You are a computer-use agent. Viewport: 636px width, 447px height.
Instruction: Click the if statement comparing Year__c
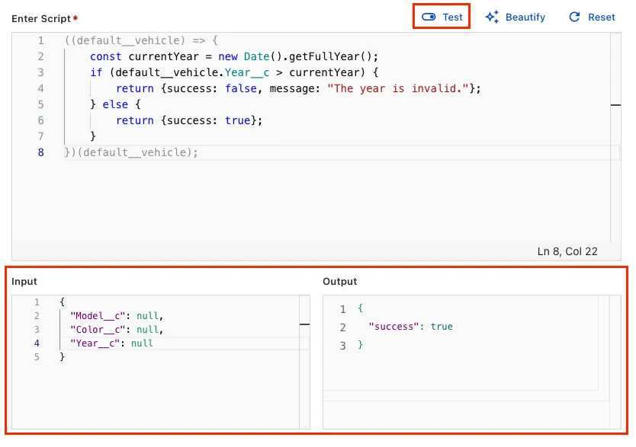point(234,72)
